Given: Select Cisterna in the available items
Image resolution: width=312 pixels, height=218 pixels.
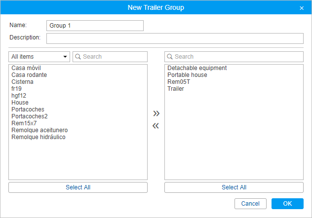Looking at the screenshot, I should 23,82.
